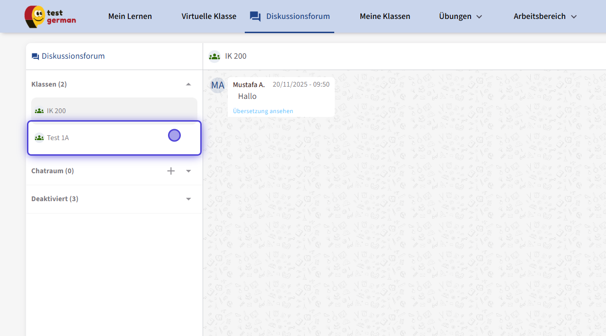Screen dimensions: 606x336
Task: Click the chat icon in the sidebar Diskussionsforum header
Action: pyautogui.click(x=35, y=56)
